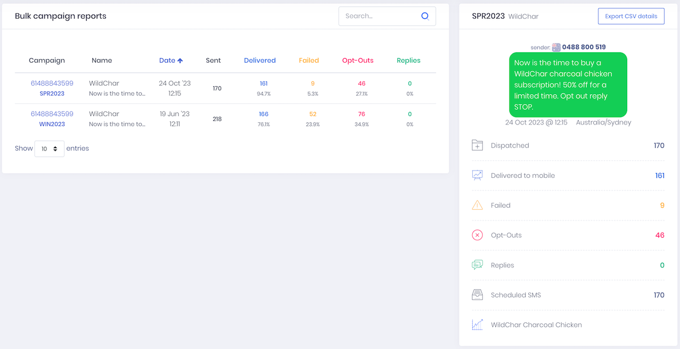Toggle sorting on the Sent column
This screenshot has height=349, width=680.
tap(213, 60)
